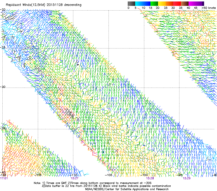Image resolution: width=217 pixels, height=191 pixels.
Task: Click the brown 35–40 knots legend segment
Action: coord(185,4)
